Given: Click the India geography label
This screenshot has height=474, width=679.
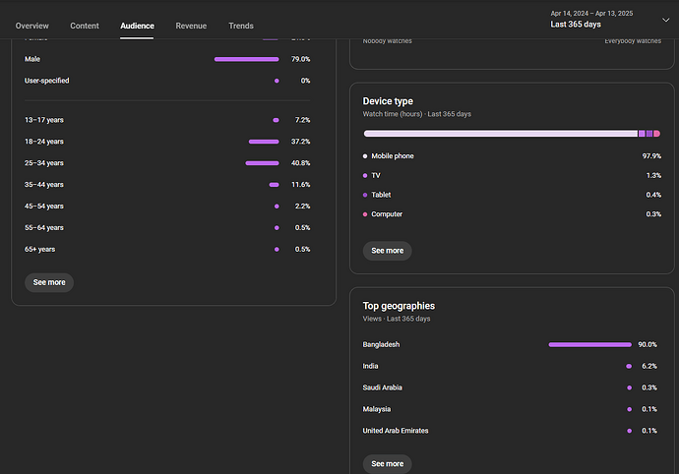Looking at the screenshot, I should coord(370,366).
